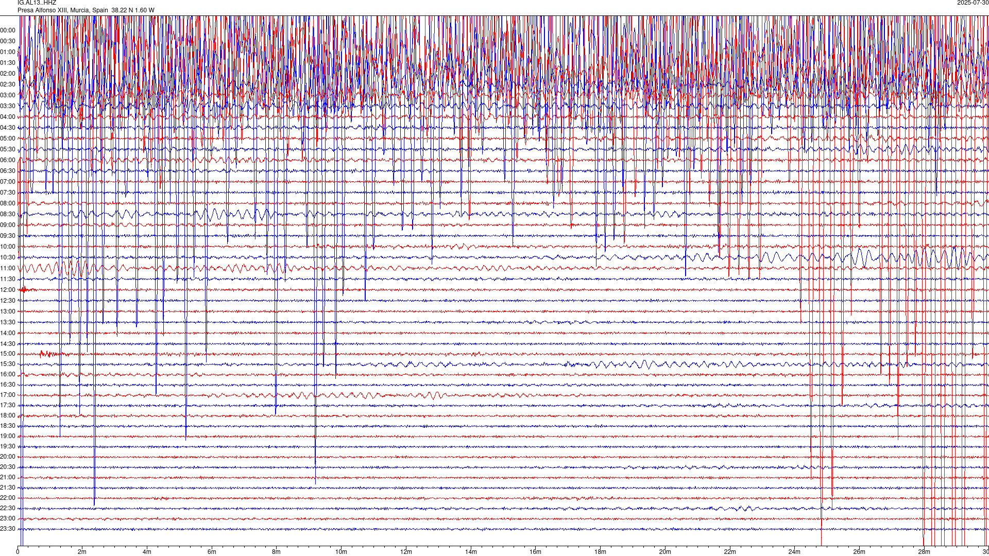Click the 28m tick on bottom axis
This screenshot has width=989, height=556.
point(924,552)
